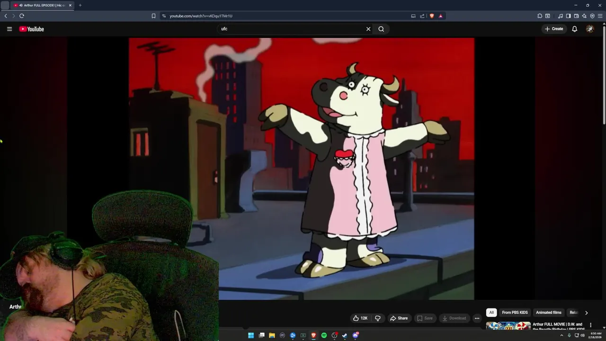Open Brave VPN shield icon

tap(592, 16)
